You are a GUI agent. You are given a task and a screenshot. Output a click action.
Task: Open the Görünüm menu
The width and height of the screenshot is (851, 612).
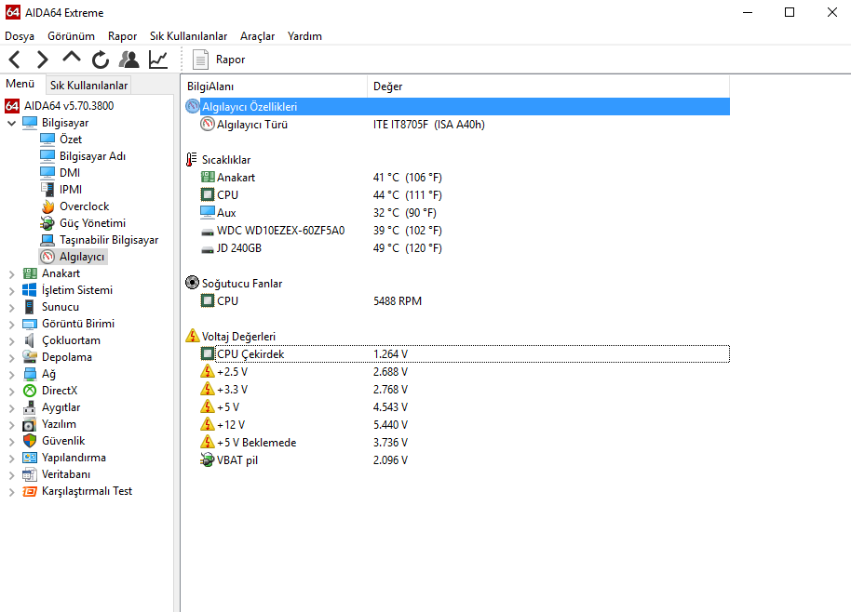pyautogui.click(x=71, y=36)
